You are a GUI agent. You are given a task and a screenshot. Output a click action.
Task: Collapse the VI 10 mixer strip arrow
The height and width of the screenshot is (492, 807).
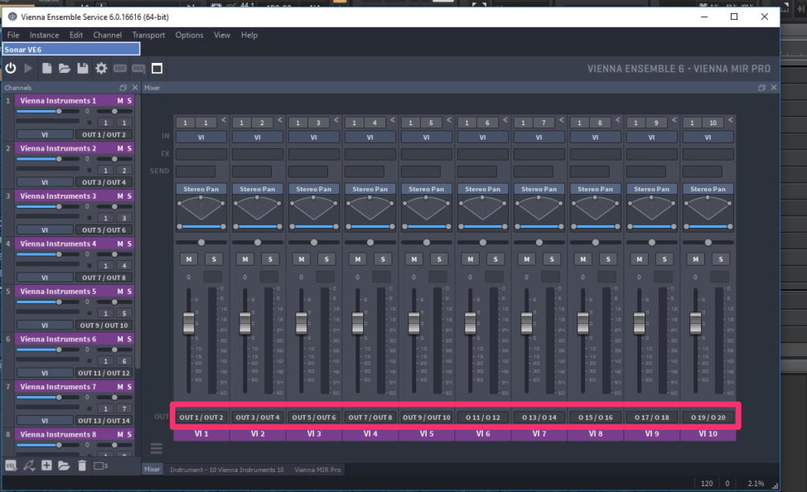tap(730, 120)
